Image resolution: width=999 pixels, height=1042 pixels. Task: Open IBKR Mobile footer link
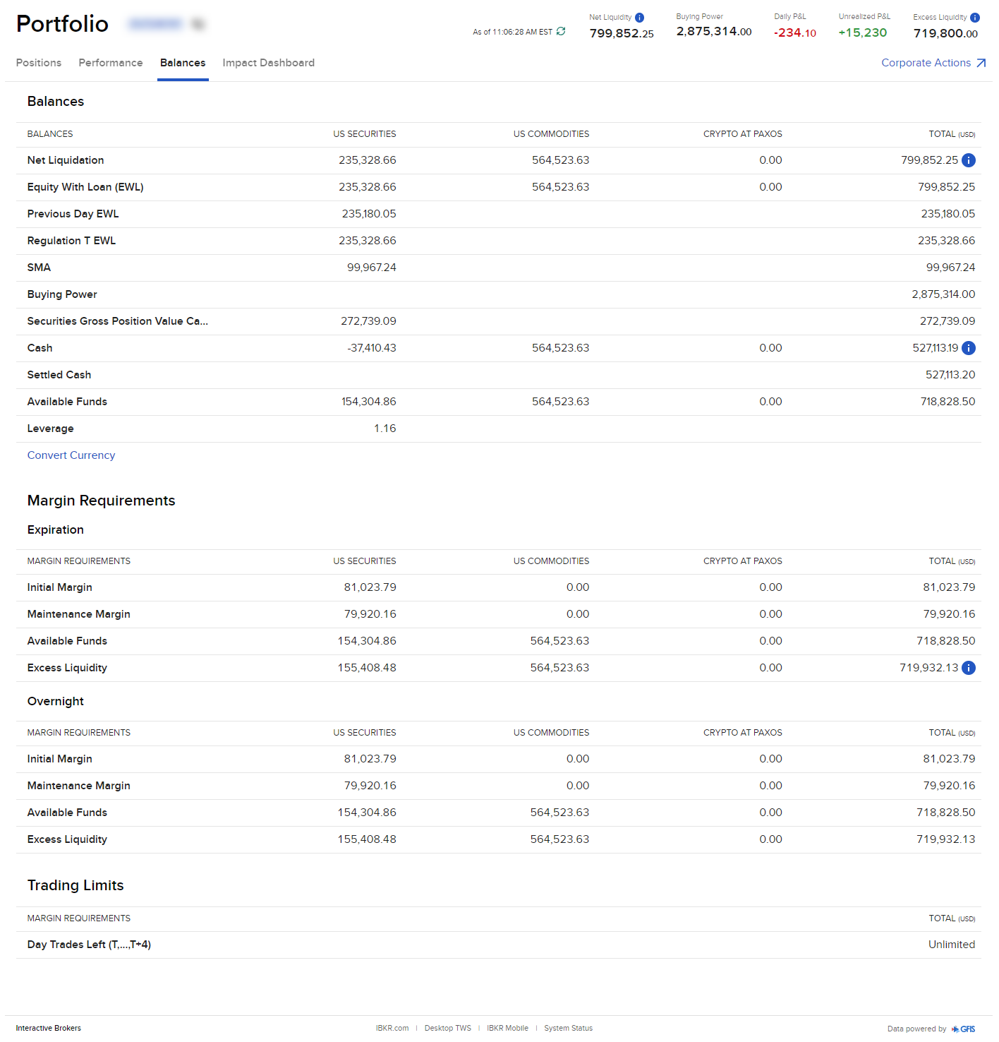(x=507, y=1028)
